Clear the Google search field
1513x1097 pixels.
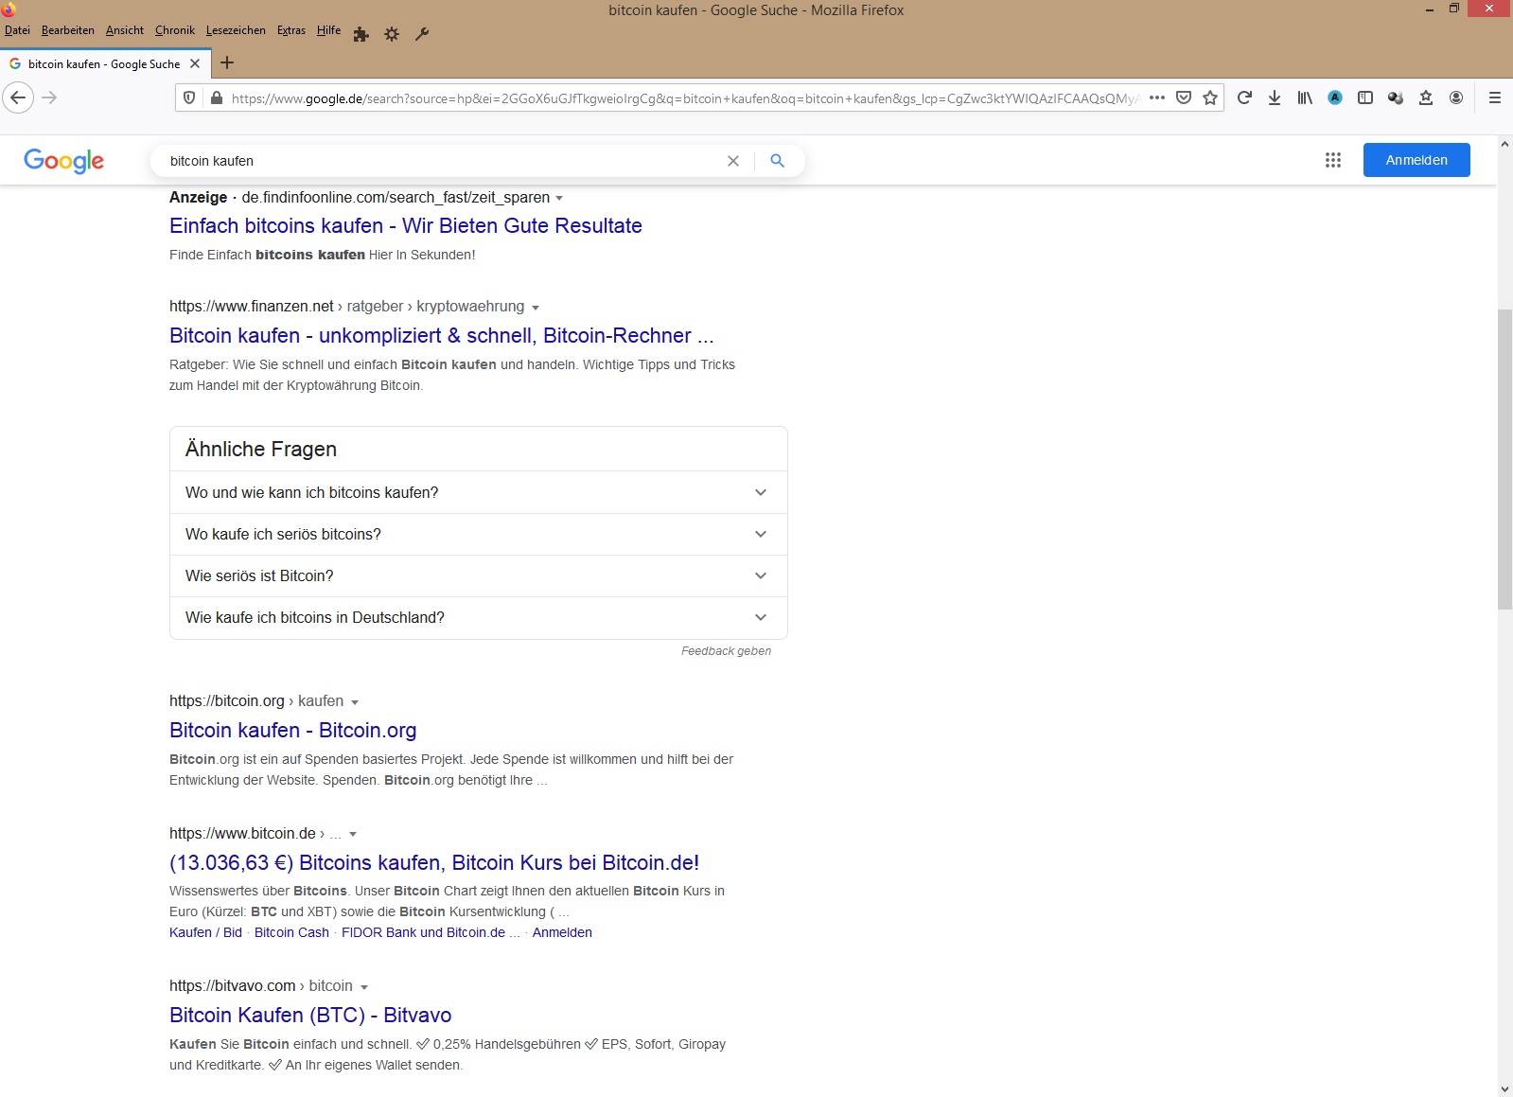pyautogui.click(x=733, y=161)
